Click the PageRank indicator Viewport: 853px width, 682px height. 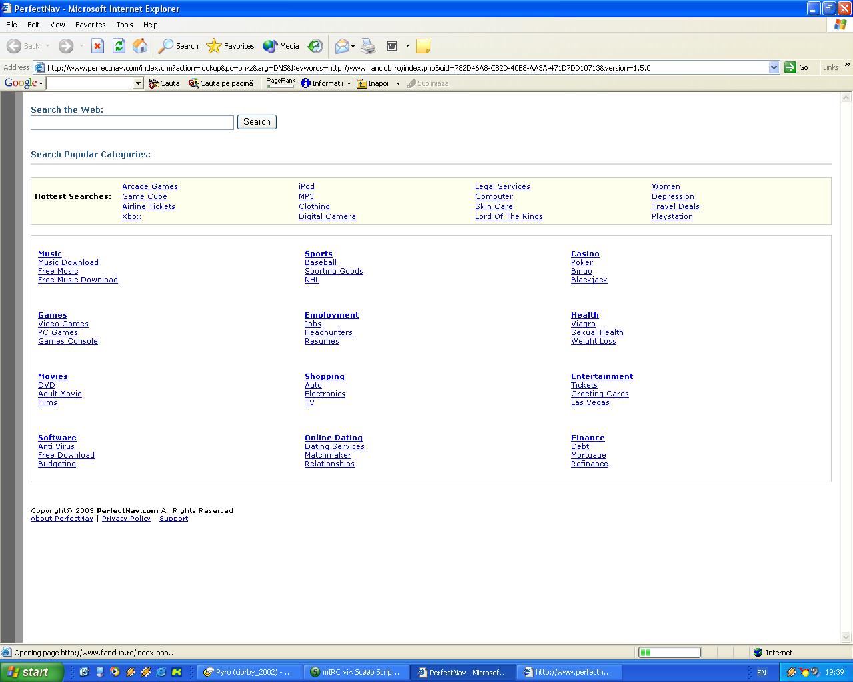[x=281, y=83]
